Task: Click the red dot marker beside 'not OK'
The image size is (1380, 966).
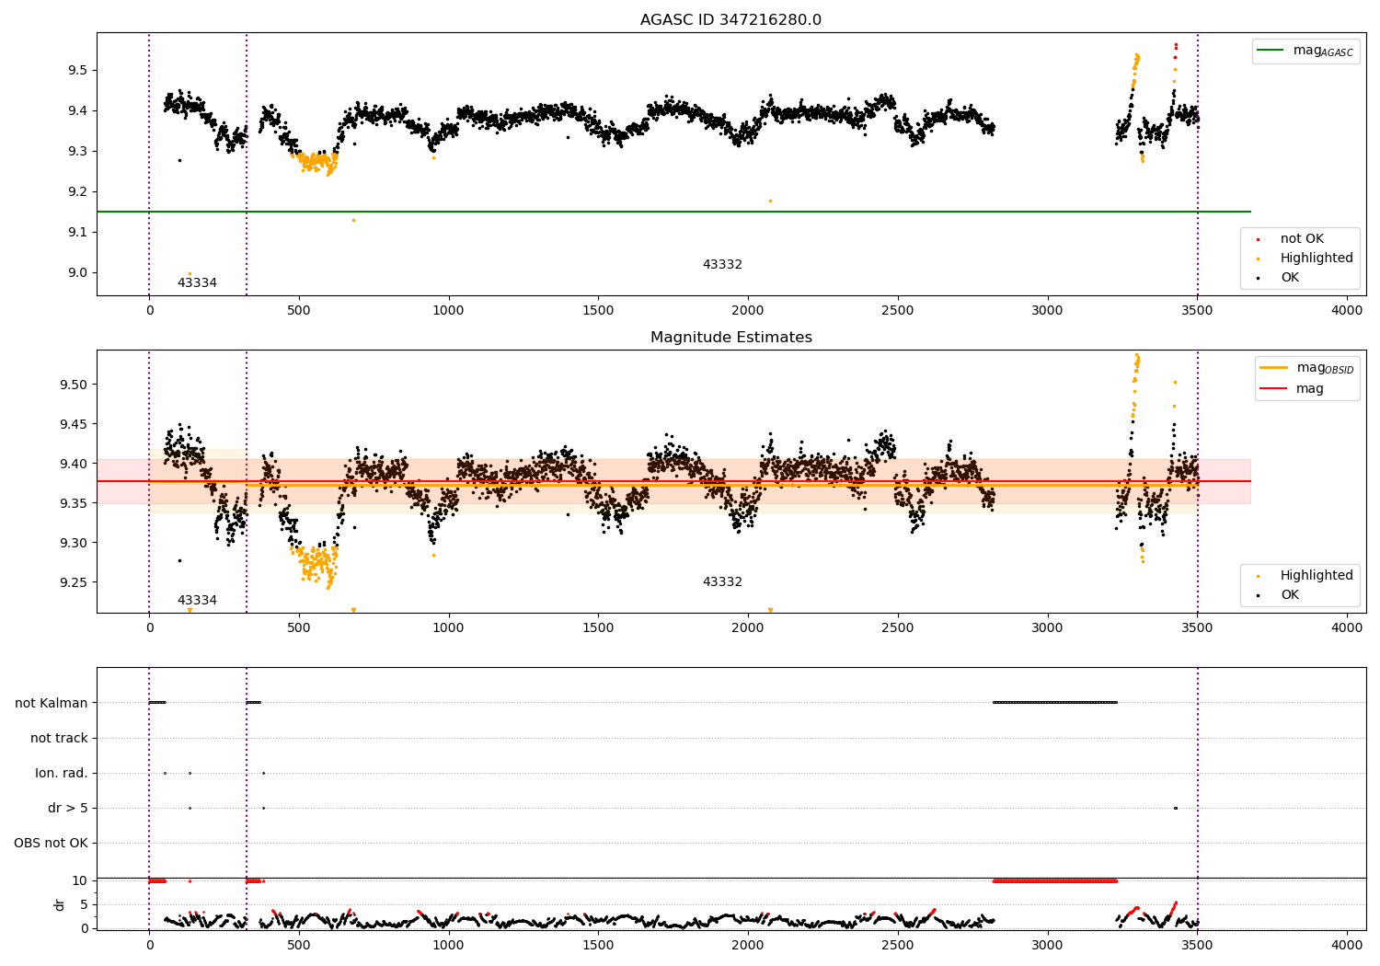Action: pyautogui.click(x=1258, y=240)
